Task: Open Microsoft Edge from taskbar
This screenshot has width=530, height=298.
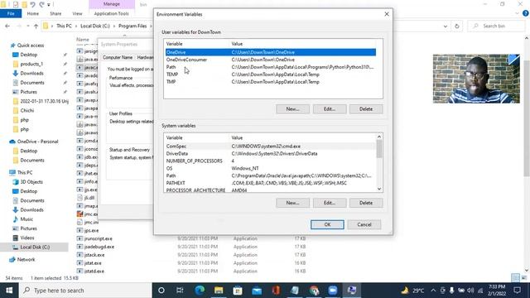Action: pos(200,291)
